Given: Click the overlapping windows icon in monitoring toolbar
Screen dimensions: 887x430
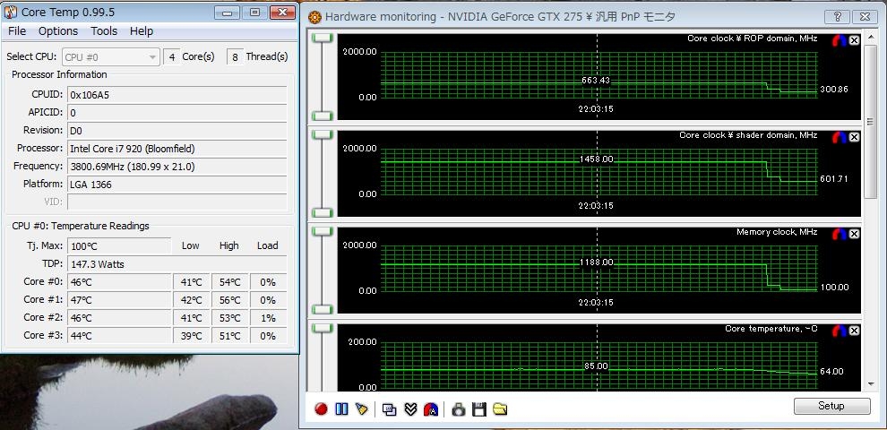Looking at the screenshot, I should click(x=389, y=408).
